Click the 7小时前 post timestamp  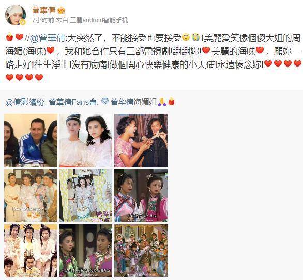[43, 20]
